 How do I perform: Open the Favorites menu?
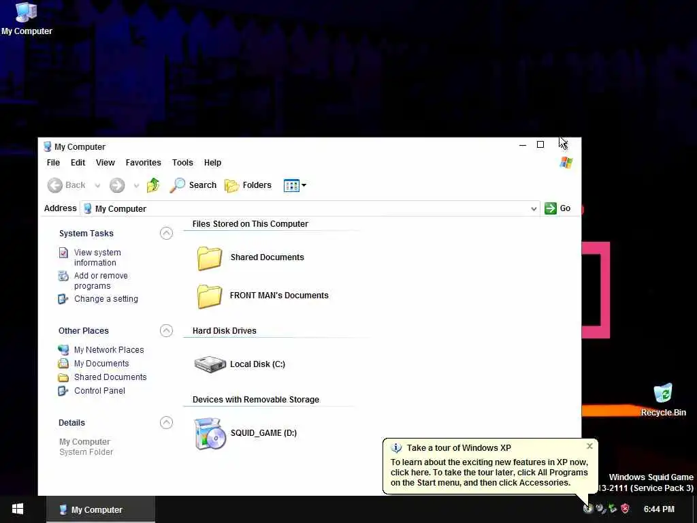pos(143,163)
